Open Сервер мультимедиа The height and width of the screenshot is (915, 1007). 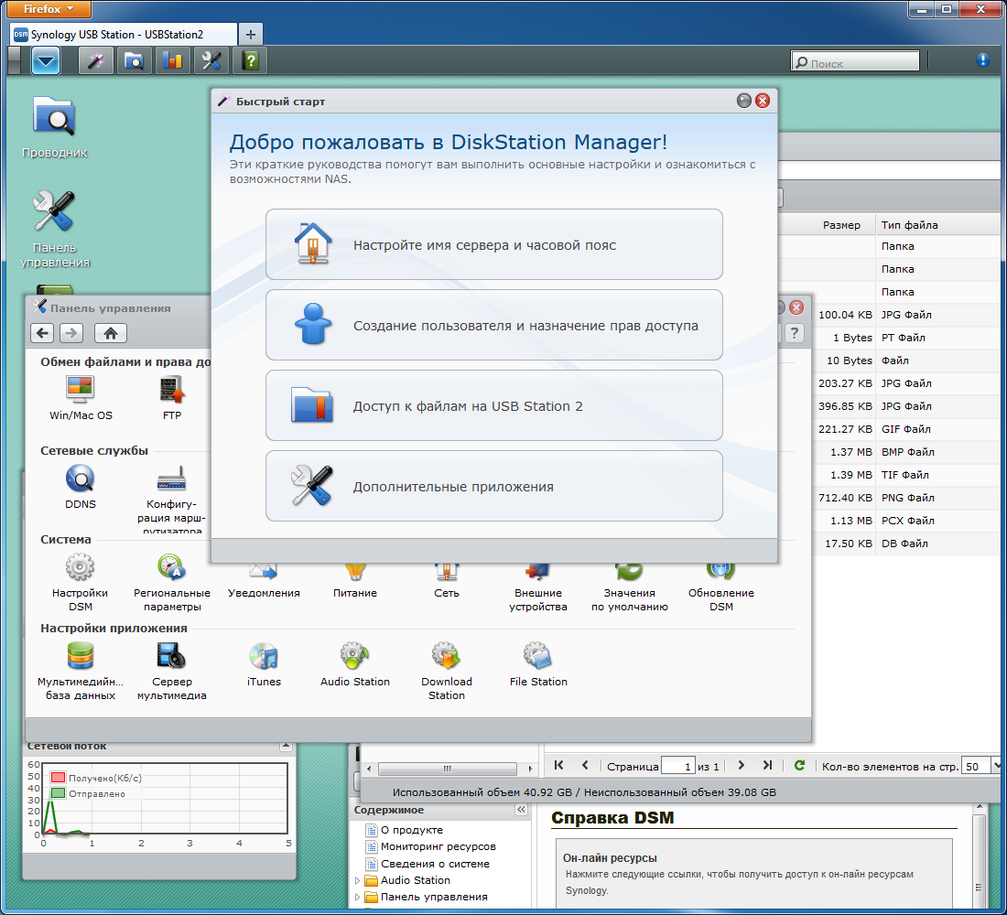pyautogui.click(x=171, y=671)
